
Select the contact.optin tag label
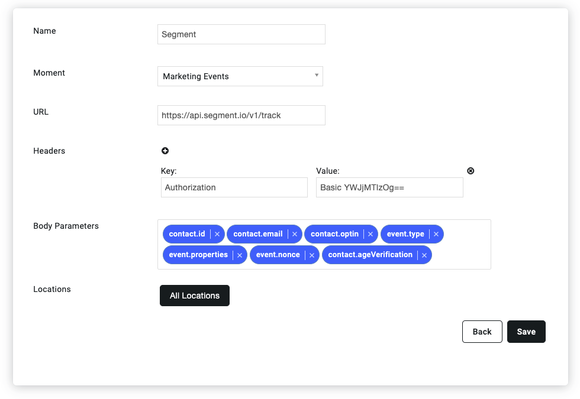pos(334,234)
